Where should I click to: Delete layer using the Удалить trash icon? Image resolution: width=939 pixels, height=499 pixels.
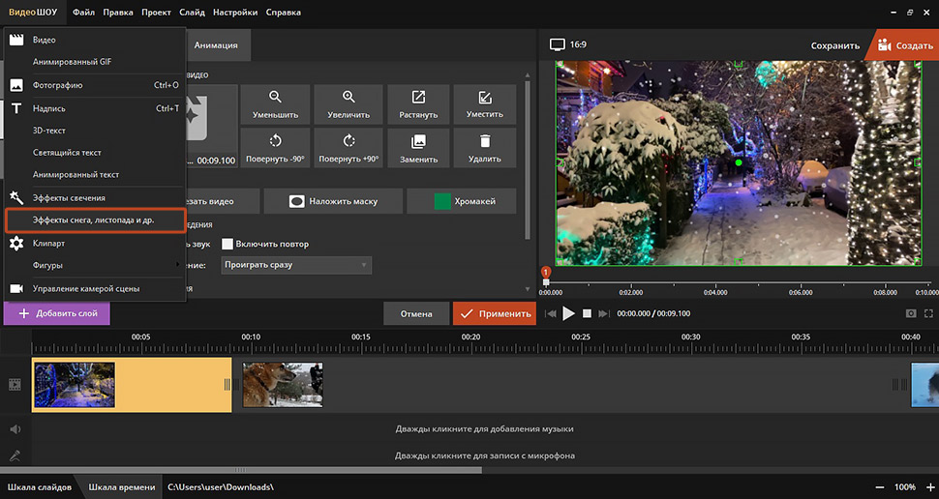pos(485,141)
